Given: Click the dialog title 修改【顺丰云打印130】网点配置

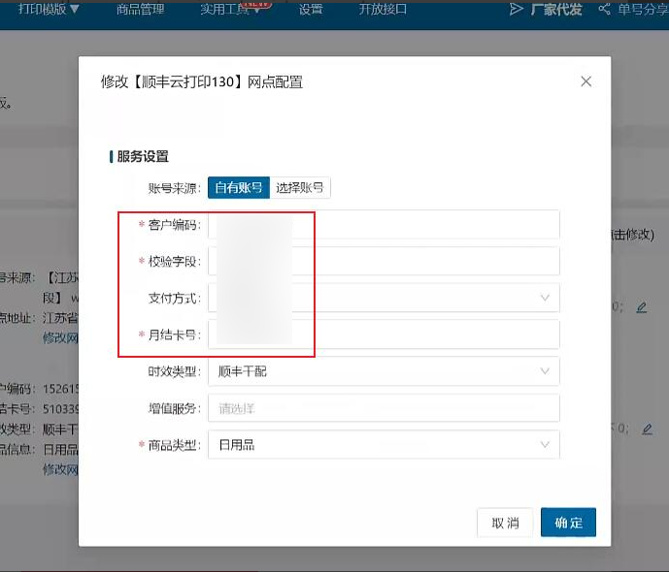Looking at the screenshot, I should click(202, 81).
